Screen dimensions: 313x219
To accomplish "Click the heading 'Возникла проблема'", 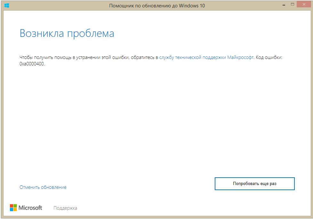I will 67,33.
